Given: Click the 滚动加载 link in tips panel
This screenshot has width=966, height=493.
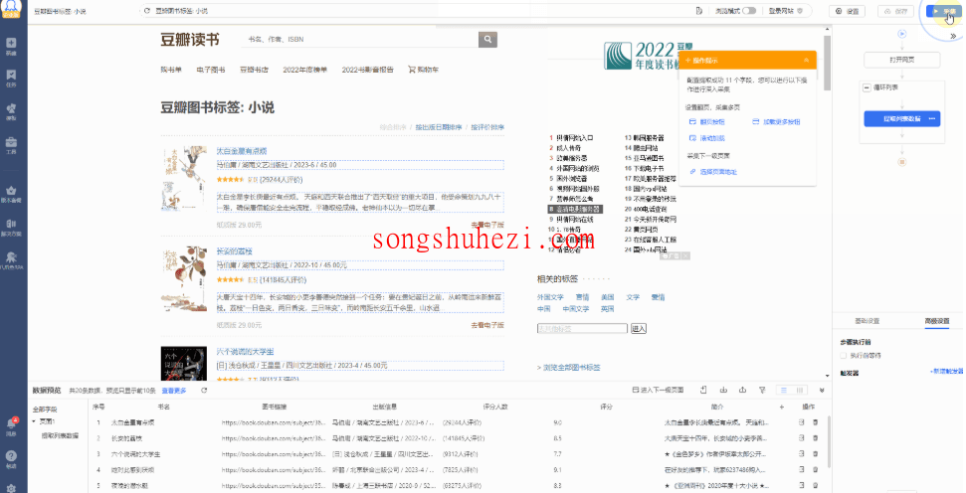Looking at the screenshot, I should point(706,138).
